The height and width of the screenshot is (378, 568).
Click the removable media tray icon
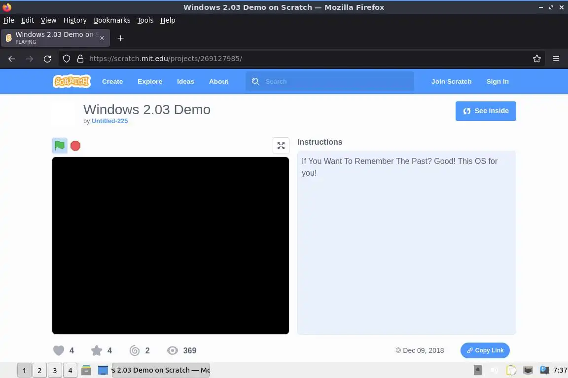click(477, 370)
